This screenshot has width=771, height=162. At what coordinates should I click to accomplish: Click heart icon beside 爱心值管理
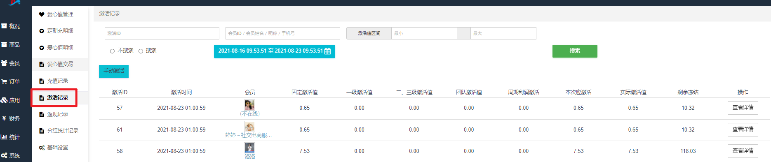41,14
